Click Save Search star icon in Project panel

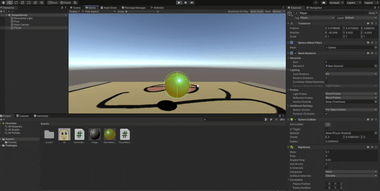coord(276,120)
